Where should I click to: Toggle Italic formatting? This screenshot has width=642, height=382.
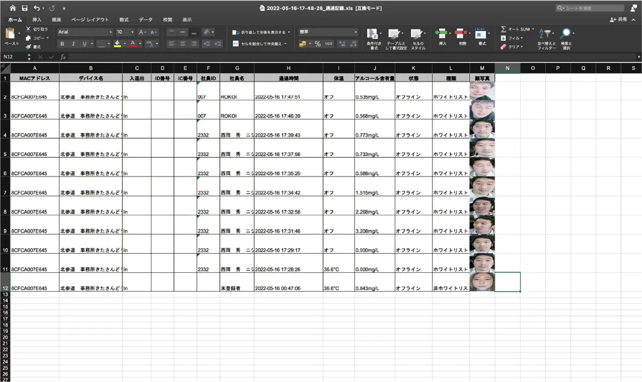(73, 44)
